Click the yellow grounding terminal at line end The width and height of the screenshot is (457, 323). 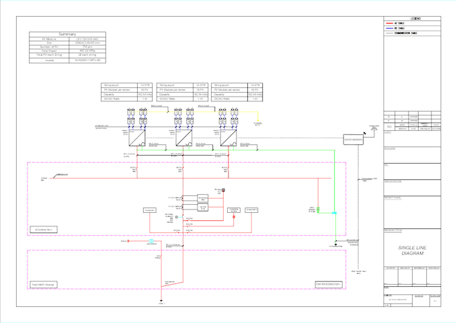tap(258, 120)
